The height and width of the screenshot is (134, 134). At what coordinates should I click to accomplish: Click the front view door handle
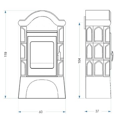(59, 56)
